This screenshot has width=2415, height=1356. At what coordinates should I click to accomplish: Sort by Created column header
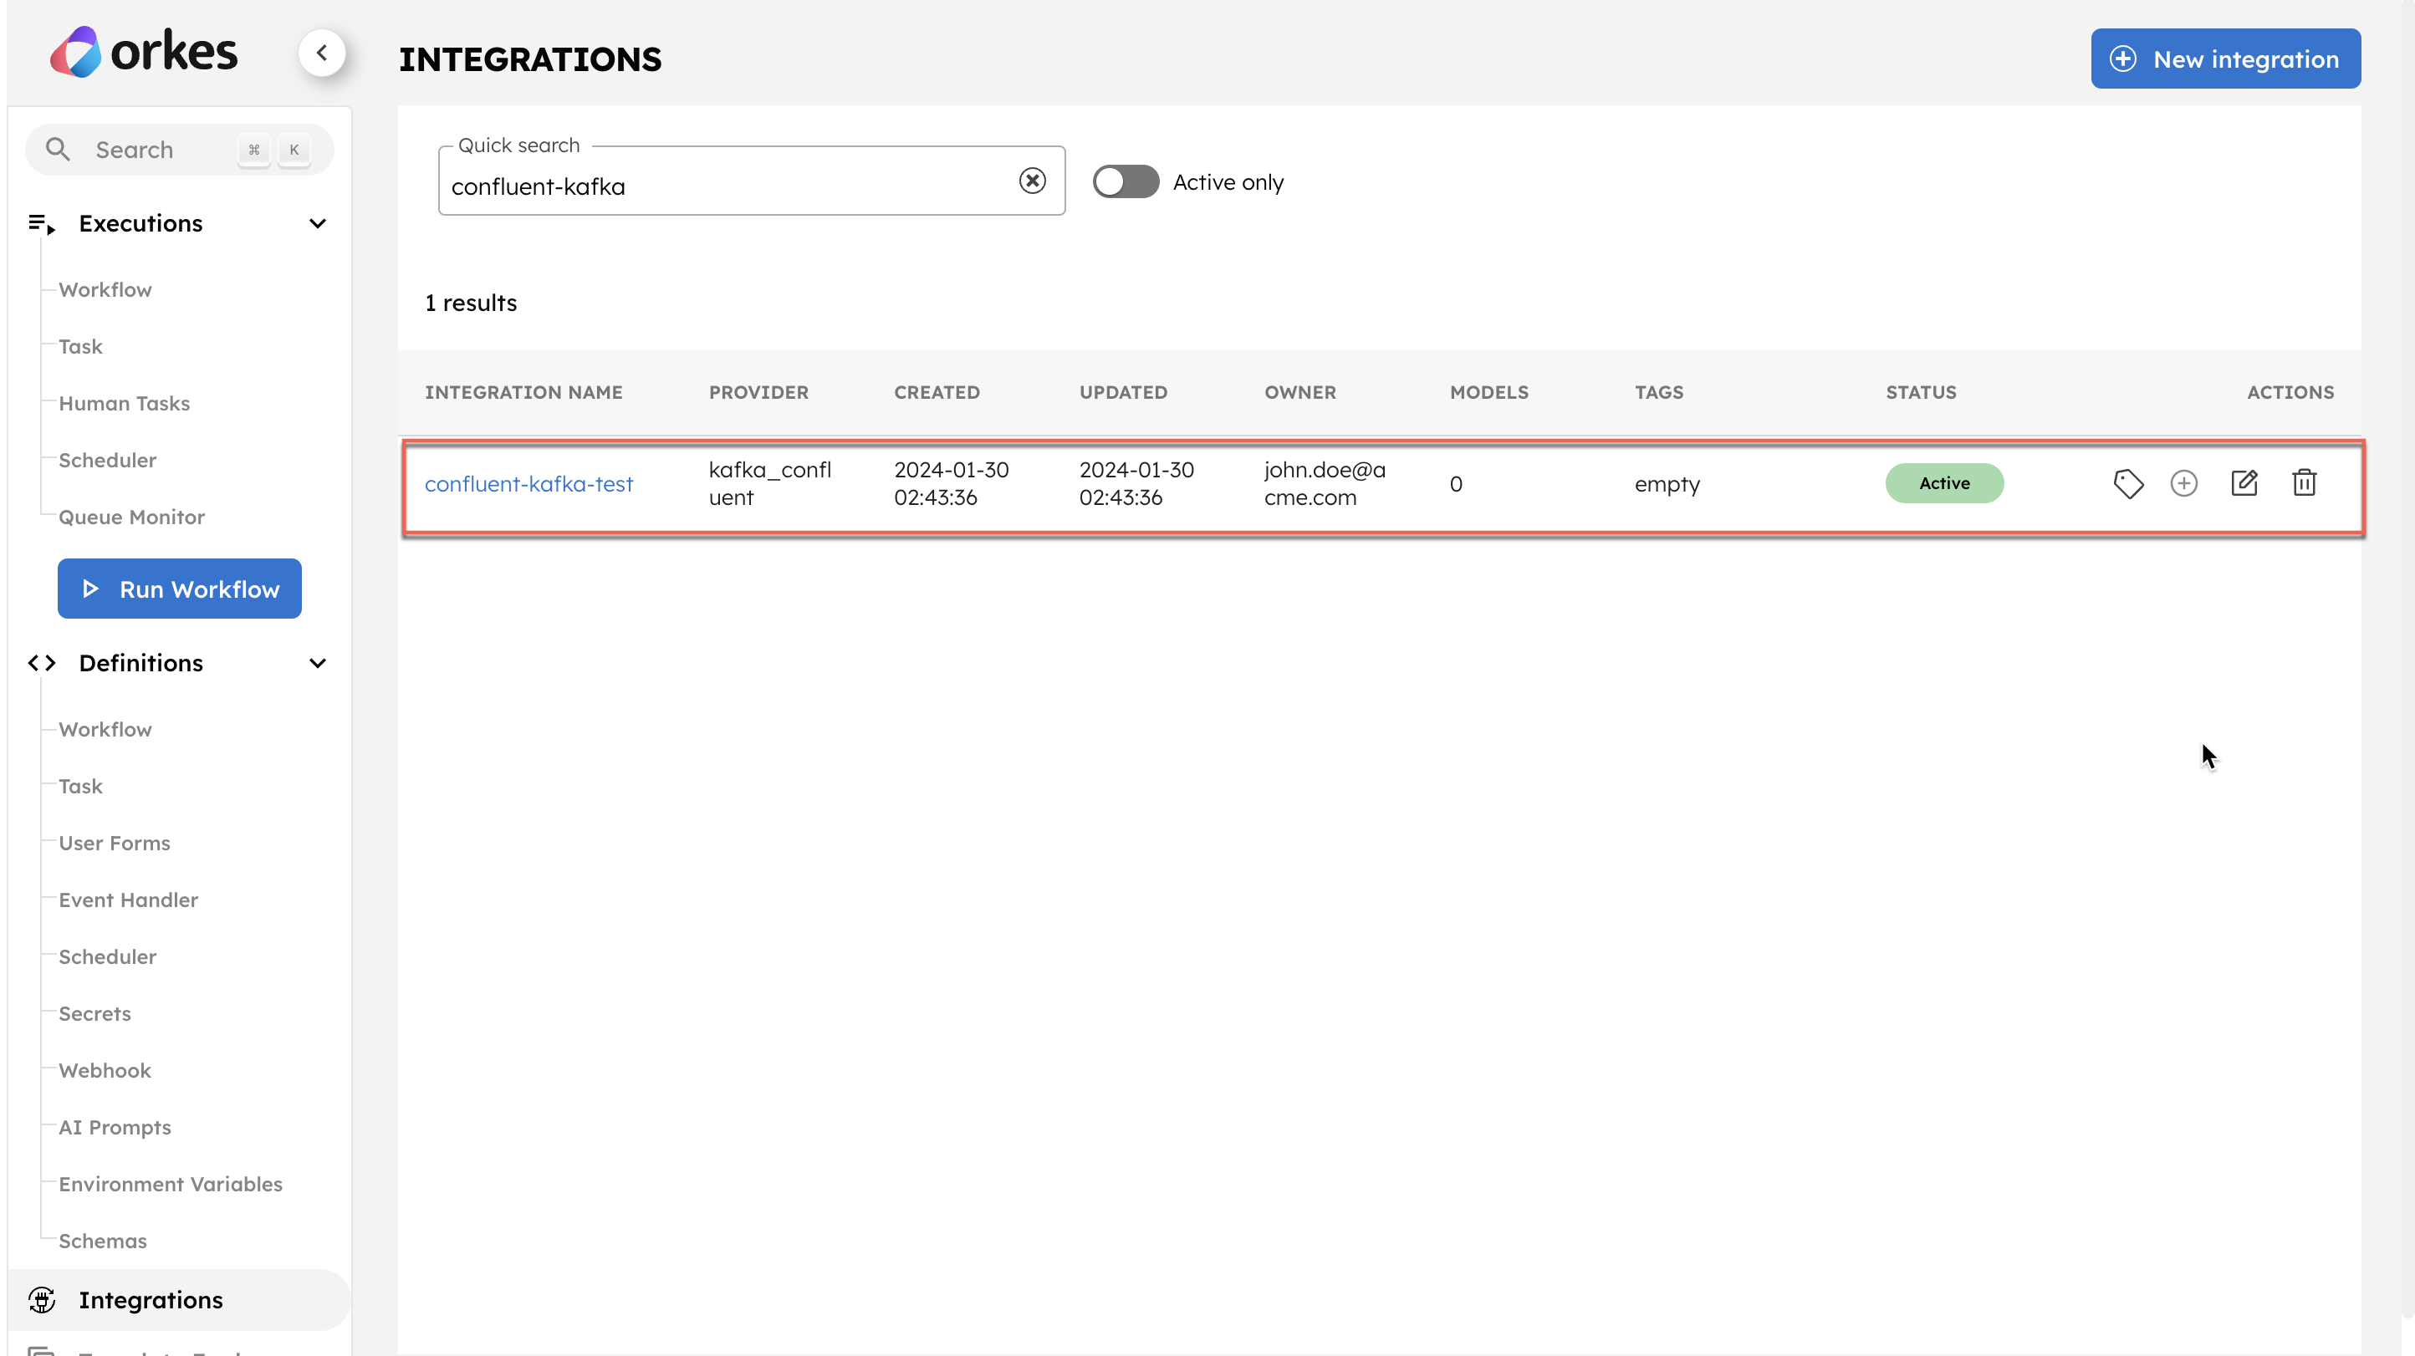tap(937, 392)
